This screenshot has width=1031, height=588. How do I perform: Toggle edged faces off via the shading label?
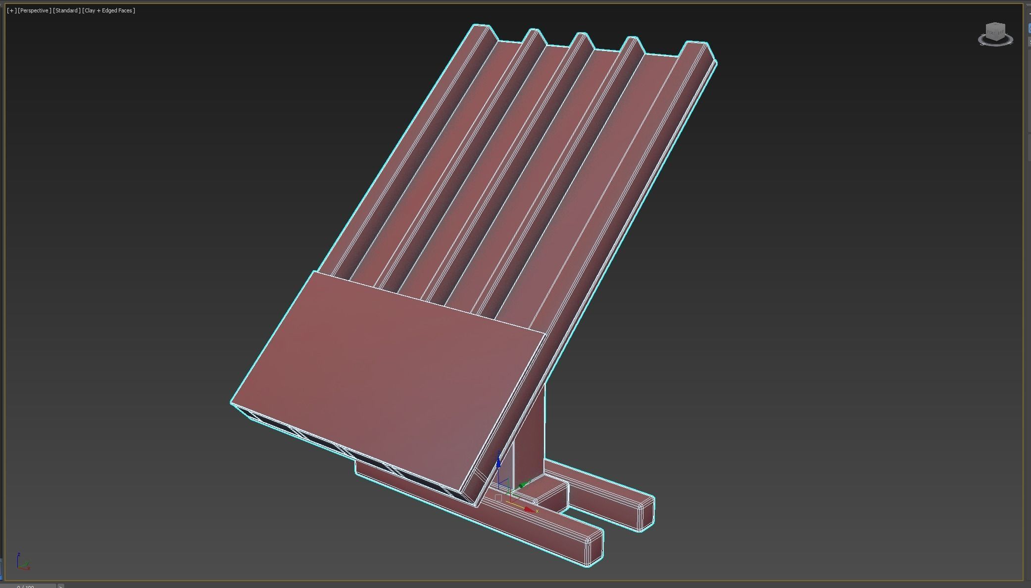click(x=109, y=10)
